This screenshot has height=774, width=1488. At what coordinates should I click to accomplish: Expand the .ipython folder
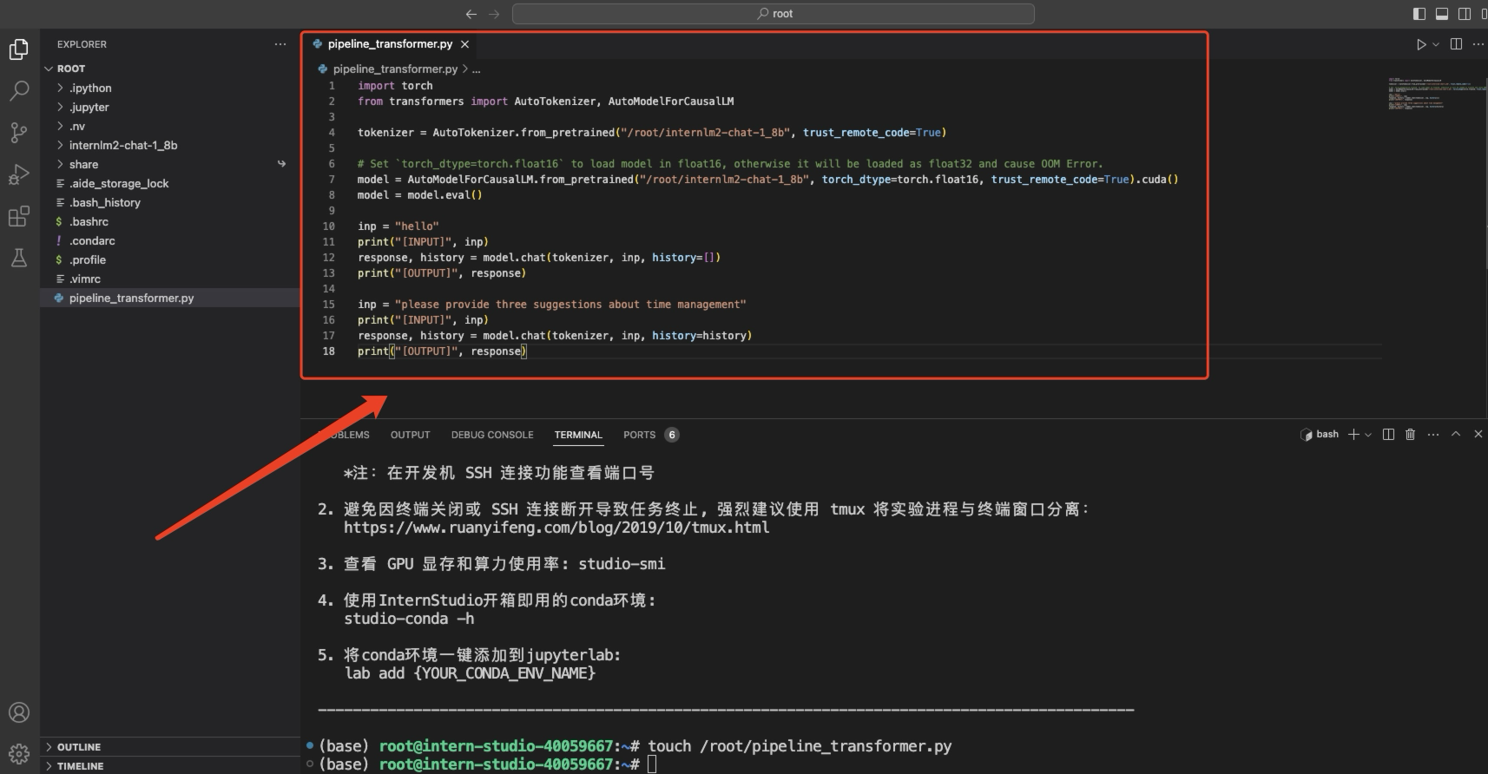point(170,88)
